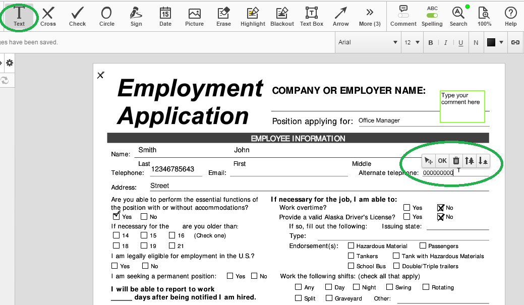Screen dimensions: 524x305
Task: Toggle bold formatting
Action: (x=430, y=42)
